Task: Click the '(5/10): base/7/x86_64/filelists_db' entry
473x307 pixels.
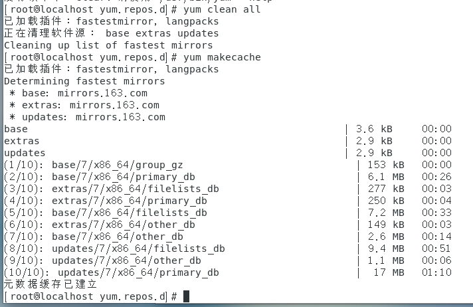Action: 105,213
